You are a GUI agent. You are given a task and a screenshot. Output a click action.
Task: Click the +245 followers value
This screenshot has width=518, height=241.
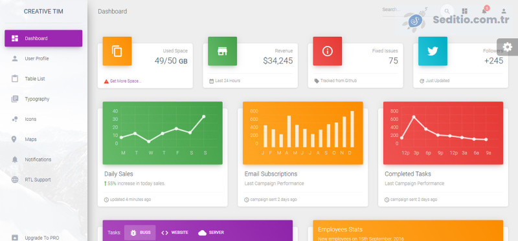tap(493, 61)
